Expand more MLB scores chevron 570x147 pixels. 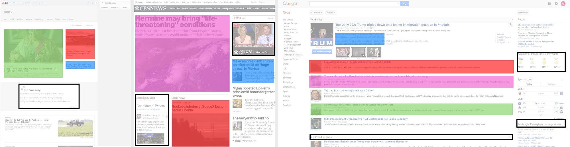click(x=540, y=115)
